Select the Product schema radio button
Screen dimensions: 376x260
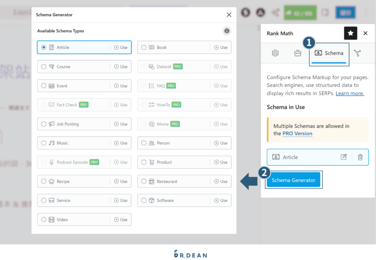click(144, 162)
